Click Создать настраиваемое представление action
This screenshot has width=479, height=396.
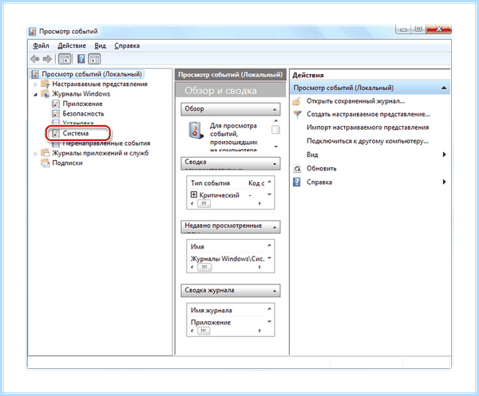(x=368, y=114)
